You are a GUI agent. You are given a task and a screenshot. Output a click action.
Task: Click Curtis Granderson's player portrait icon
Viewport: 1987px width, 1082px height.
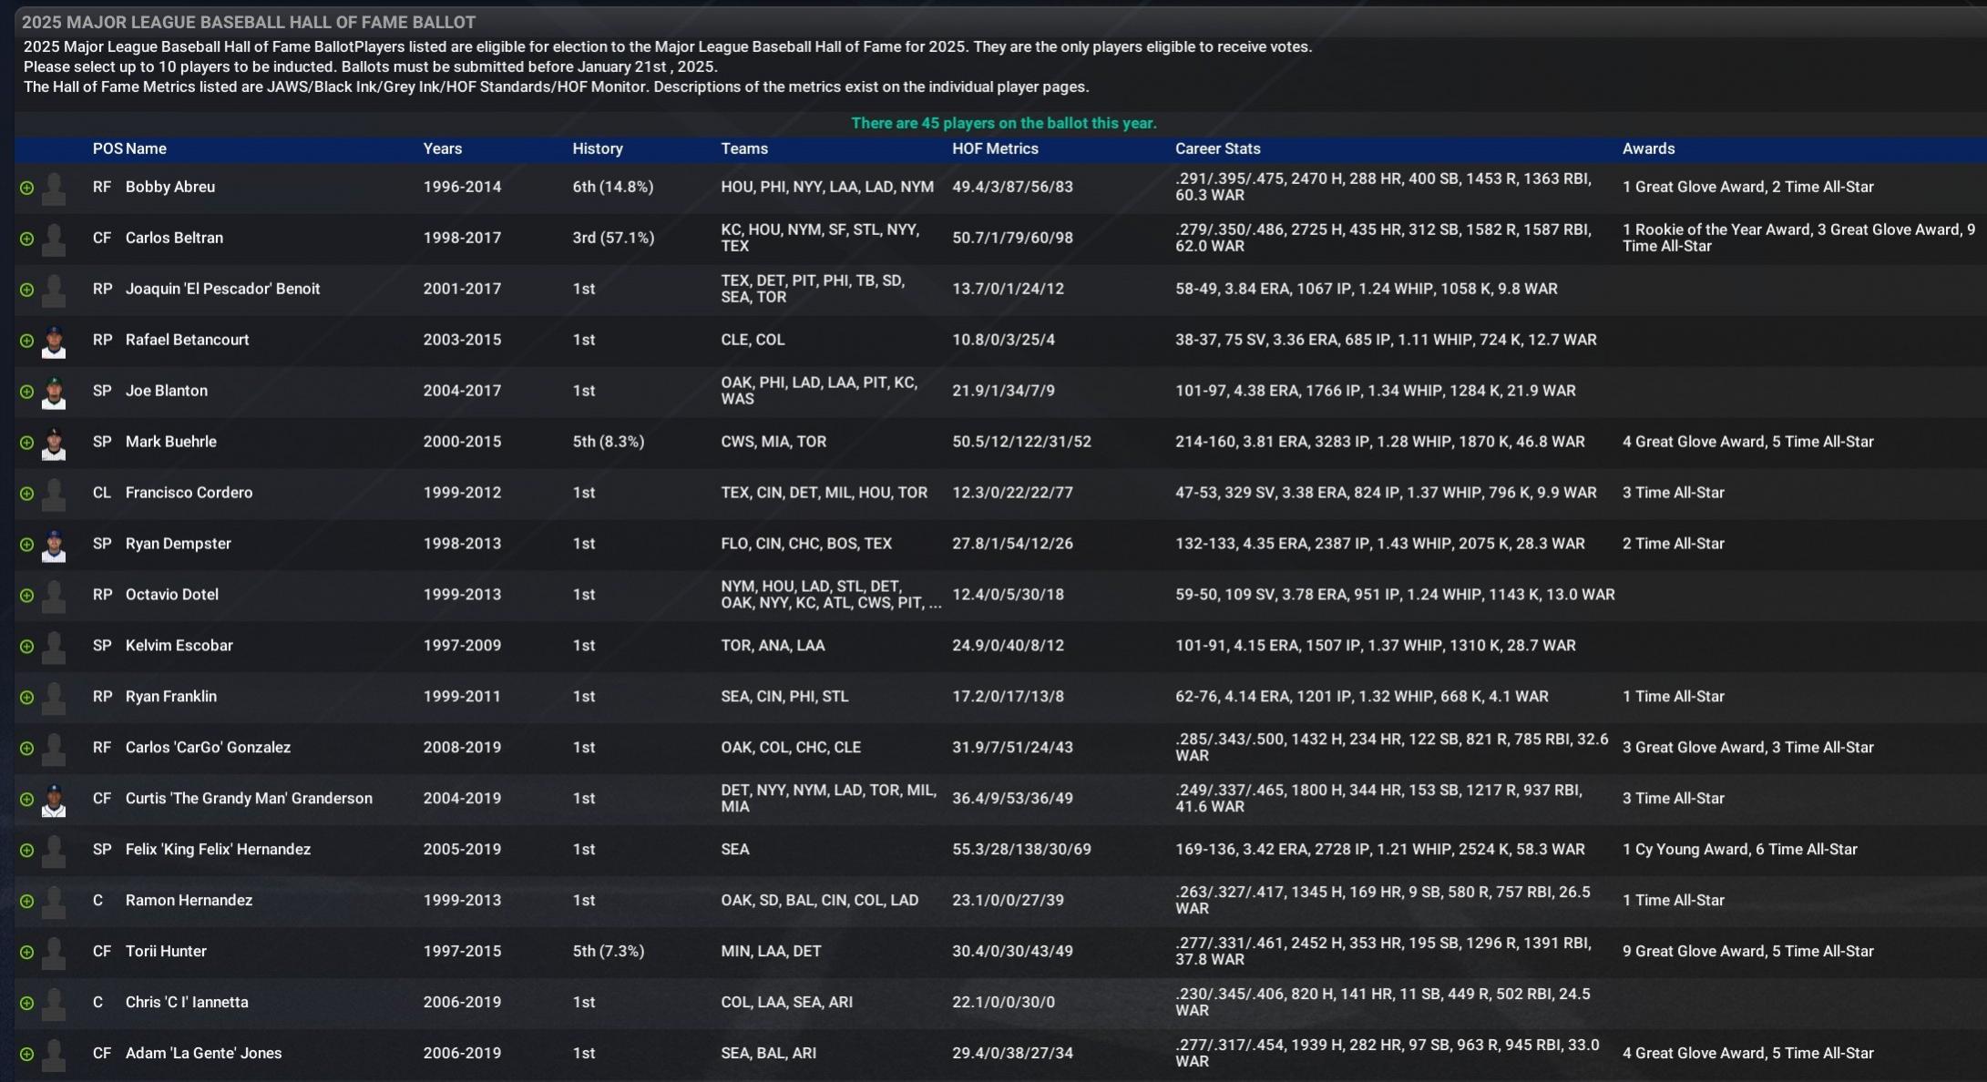coord(53,799)
